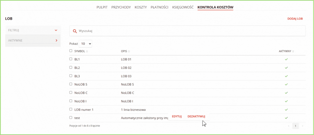This screenshot has height=135, width=314.
Task: Go to next page arrow
Action: 303,126
